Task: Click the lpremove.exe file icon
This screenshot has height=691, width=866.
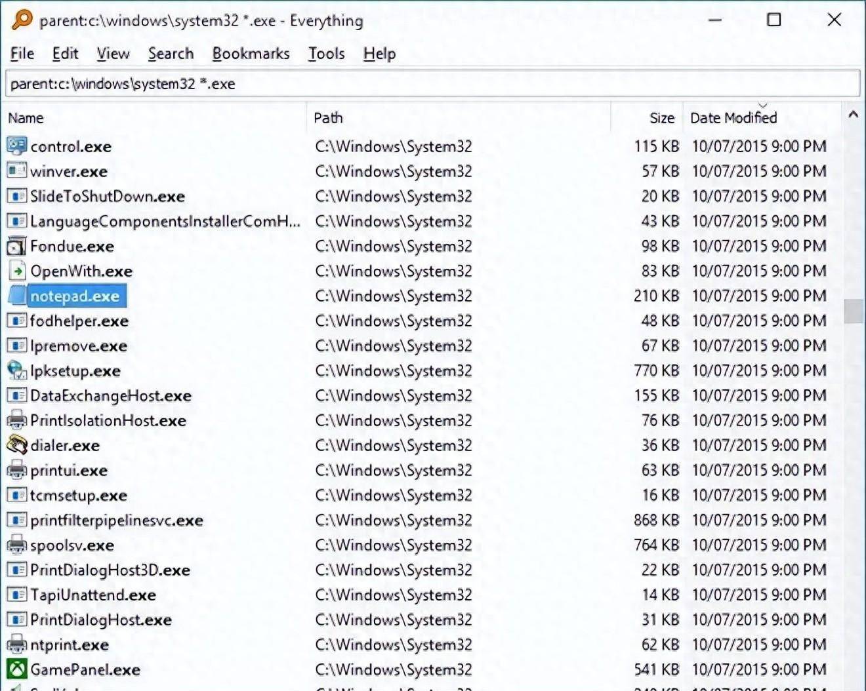Action: point(16,345)
